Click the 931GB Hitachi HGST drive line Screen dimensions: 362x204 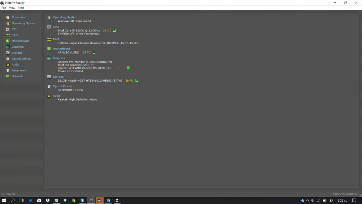pos(90,81)
